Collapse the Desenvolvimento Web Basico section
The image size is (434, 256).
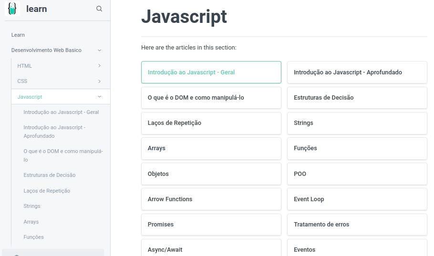point(99,50)
